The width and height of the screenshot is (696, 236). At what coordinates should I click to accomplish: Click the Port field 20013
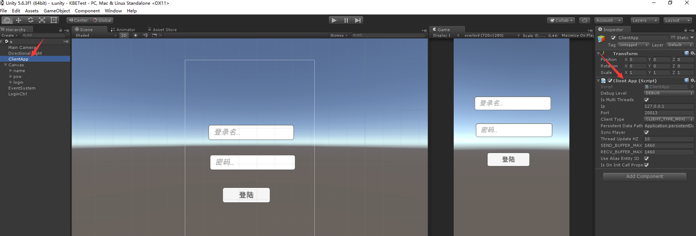[669, 113]
